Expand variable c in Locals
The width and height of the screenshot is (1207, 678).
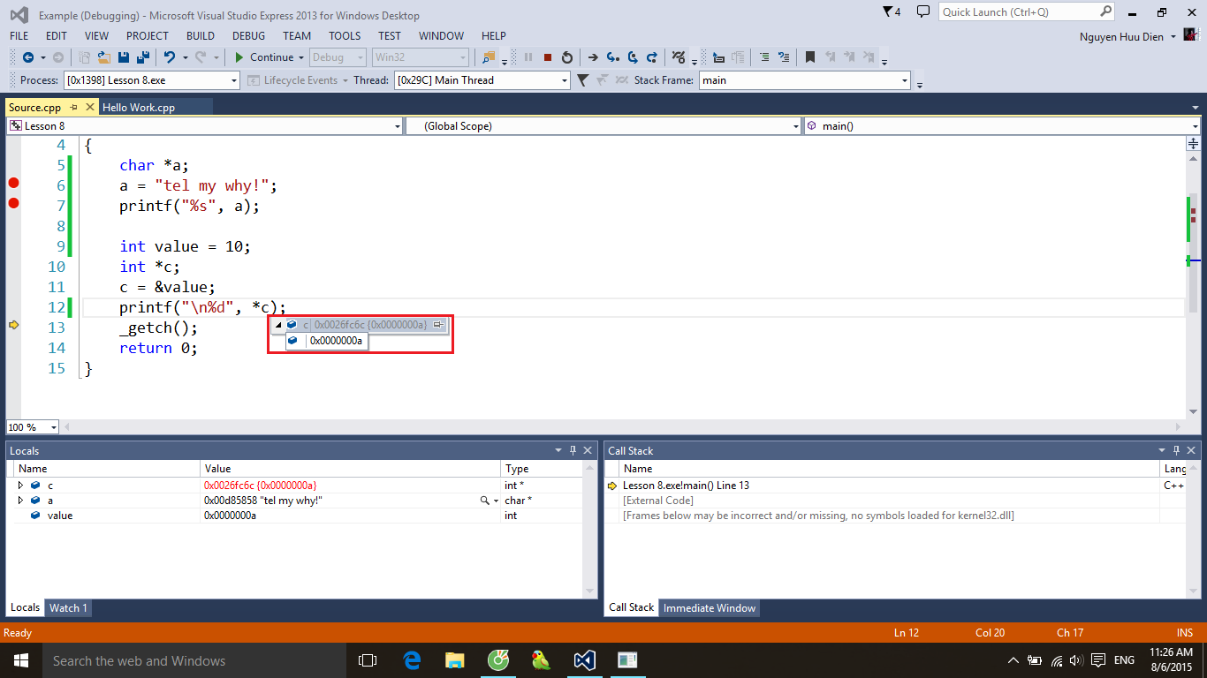coord(21,486)
